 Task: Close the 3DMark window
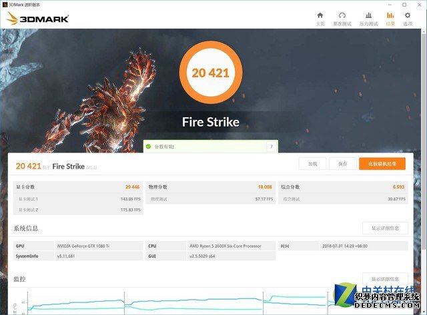pos(420,5)
